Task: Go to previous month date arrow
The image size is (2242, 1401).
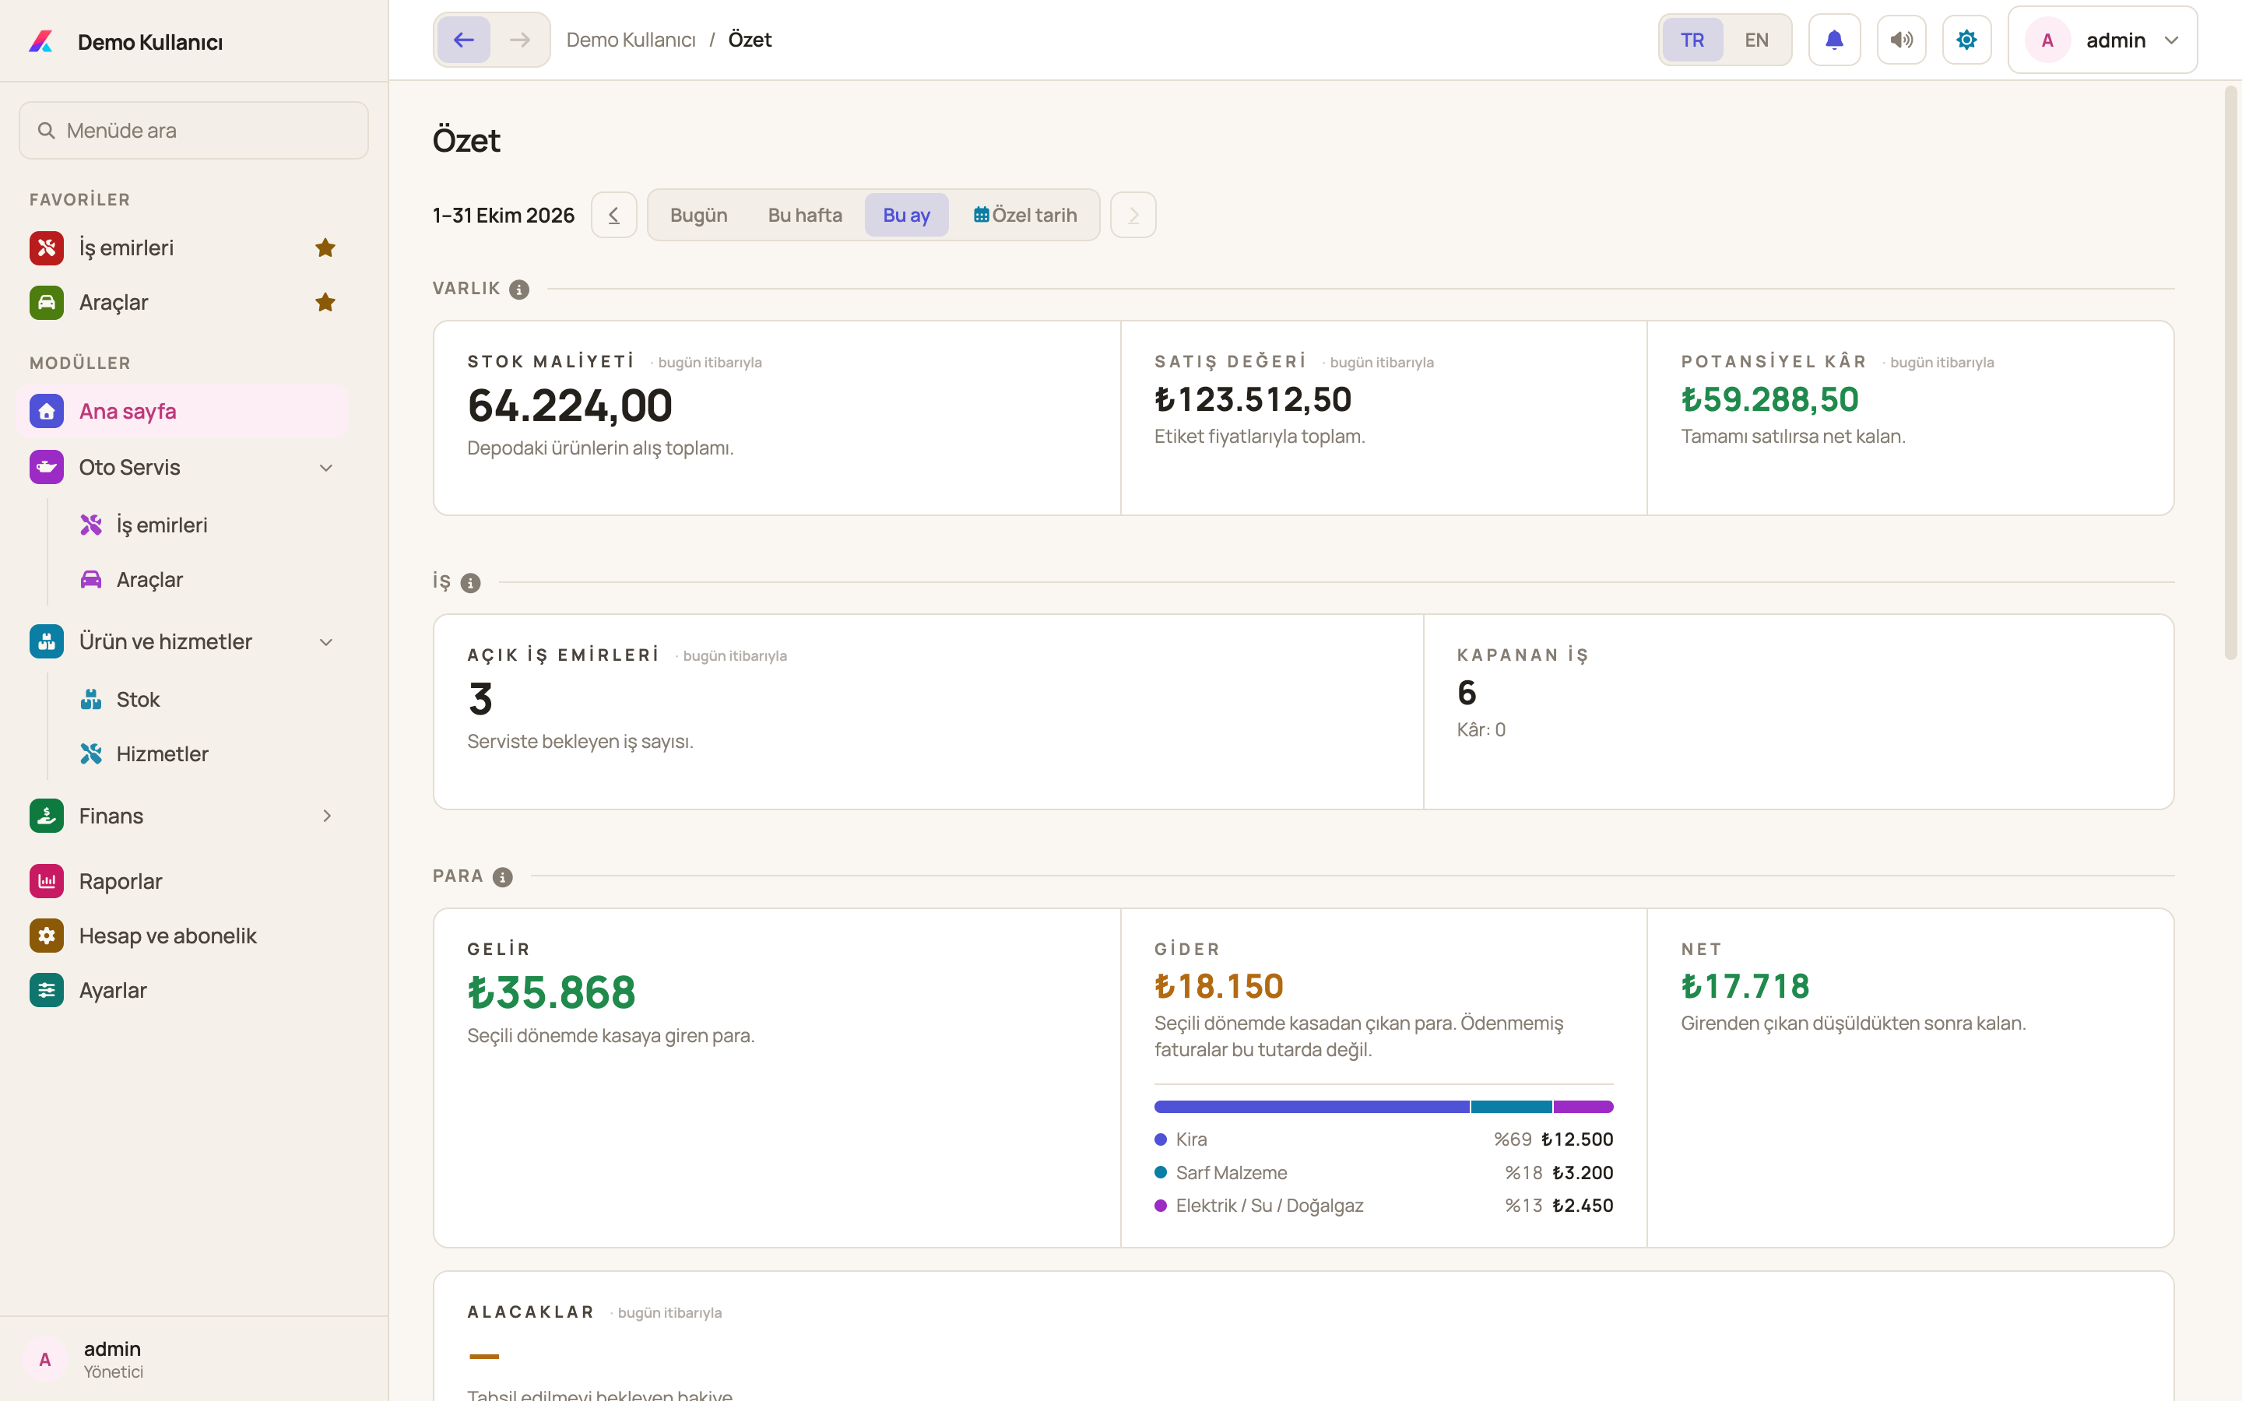Action: click(x=613, y=215)
